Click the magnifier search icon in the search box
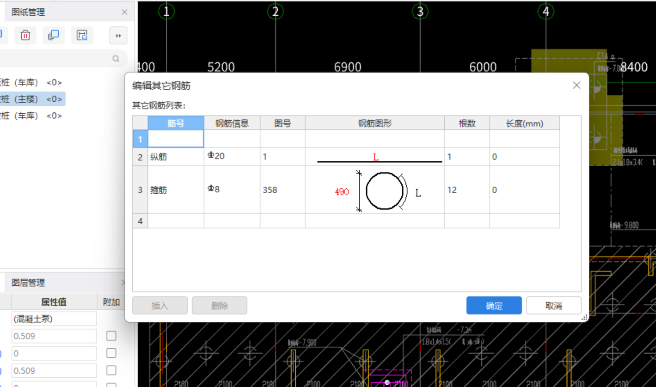The height and width of the screenshot is (387, 656). [116, 59]
